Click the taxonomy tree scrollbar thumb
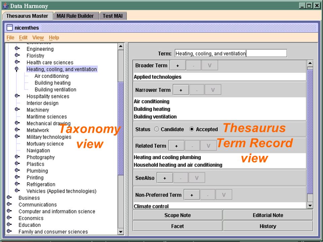The width and height of the screenshot is (323, 242). click(x=121, y=129)
